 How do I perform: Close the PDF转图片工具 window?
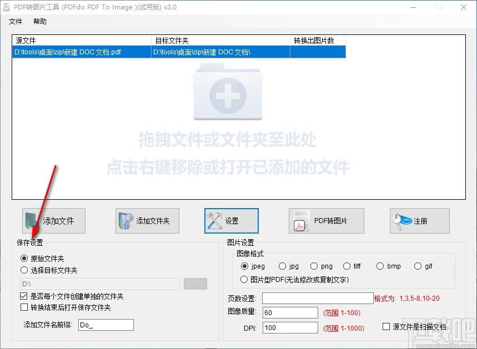(464, 7)
